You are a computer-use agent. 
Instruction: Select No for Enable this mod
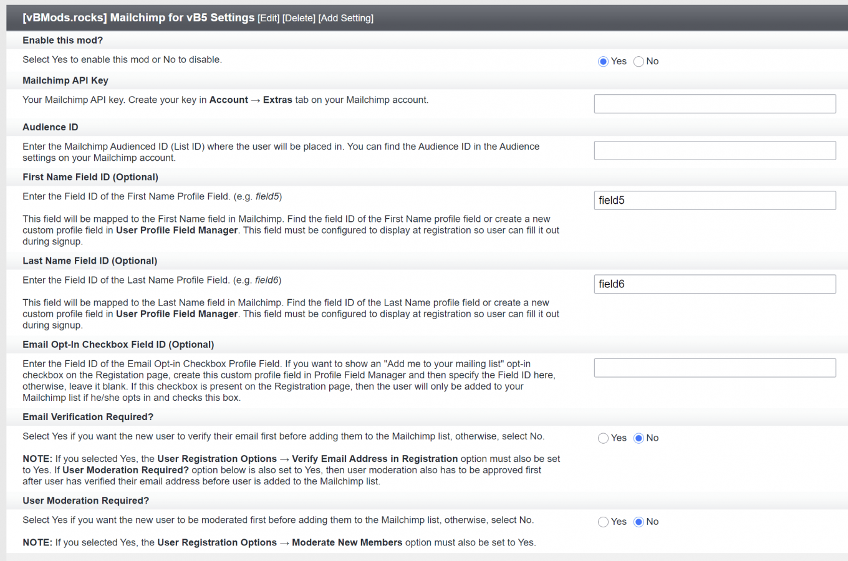point(638,62)
